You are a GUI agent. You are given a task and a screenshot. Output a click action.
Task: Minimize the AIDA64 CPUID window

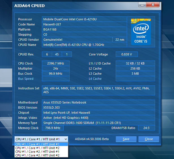click(x=142, y=5)
